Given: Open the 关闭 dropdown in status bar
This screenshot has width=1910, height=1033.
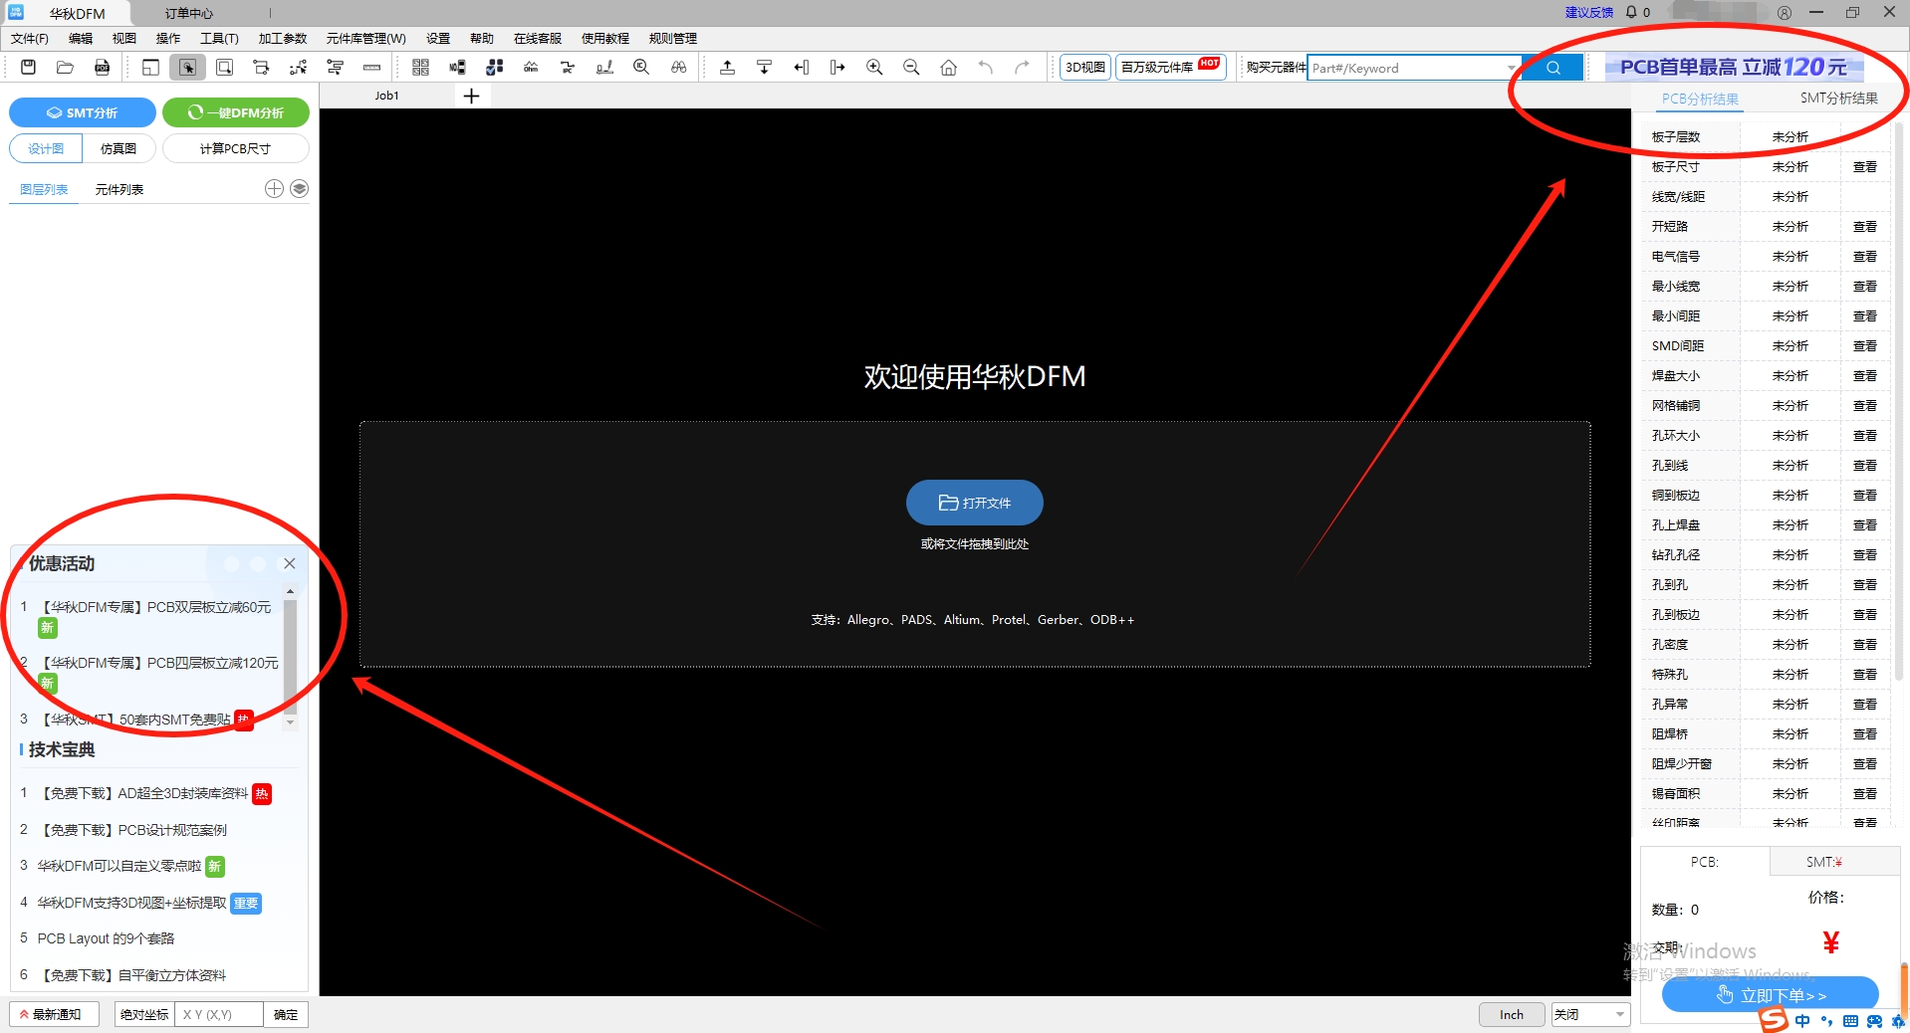Looking at the screenshot, I should pyautogui.click(x=1590, y=1014).
